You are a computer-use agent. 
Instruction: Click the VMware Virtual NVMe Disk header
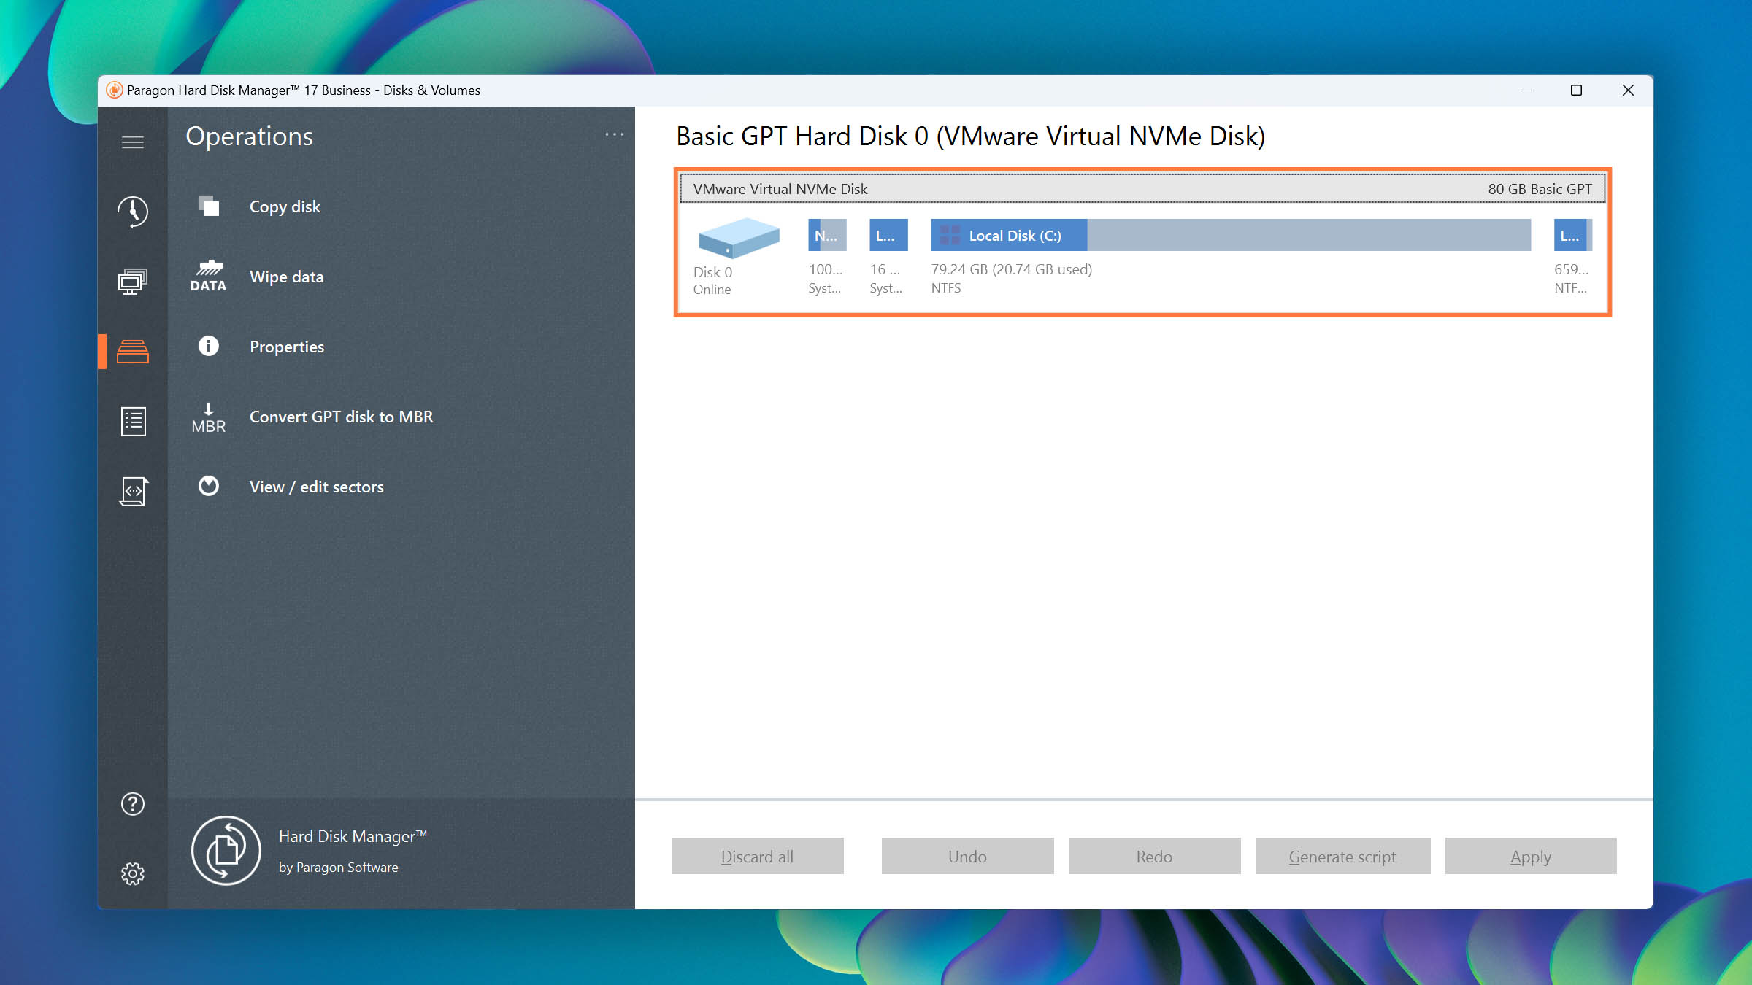(1142, 188)
